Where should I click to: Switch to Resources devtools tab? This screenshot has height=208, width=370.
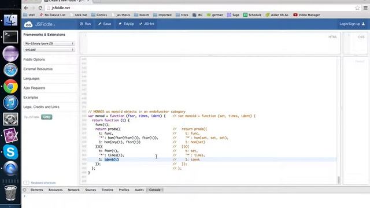(55, 190)
